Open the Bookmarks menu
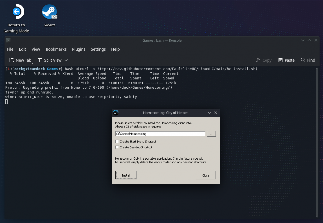This screenshot has width=323, height=223. pos(56,49)
